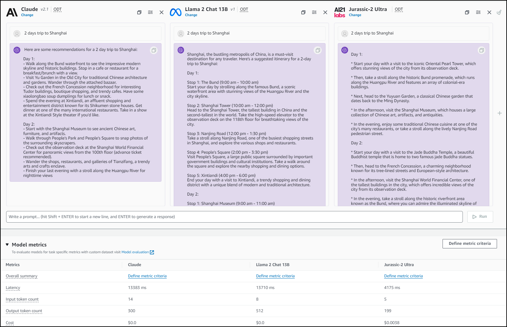Add another model with the plus icon
The width and height of the screenshot is (507, 327).
tap(500, 113)
